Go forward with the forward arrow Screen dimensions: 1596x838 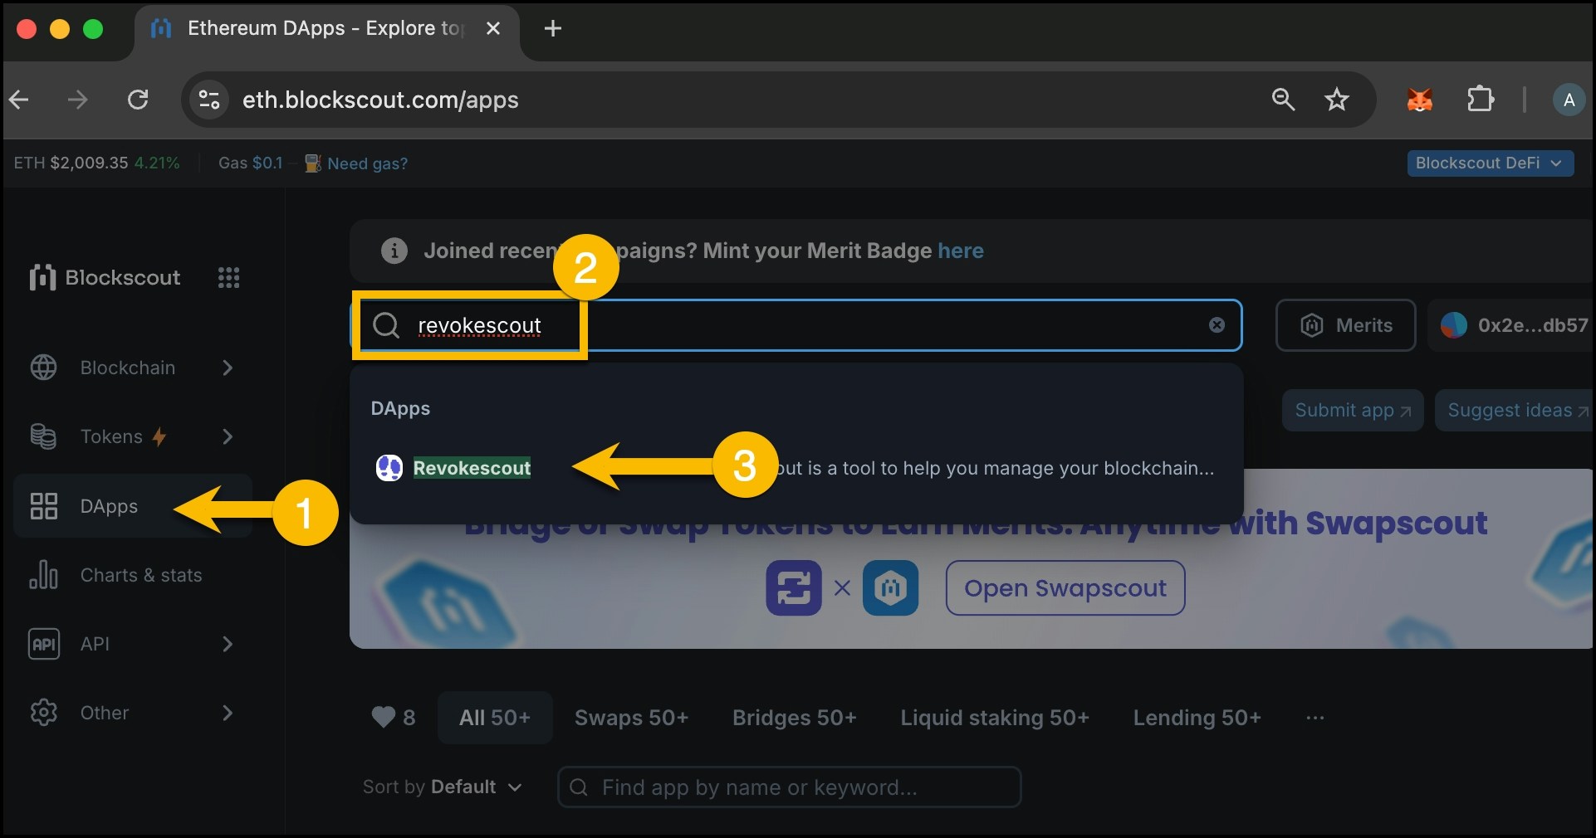coord(77,100)
